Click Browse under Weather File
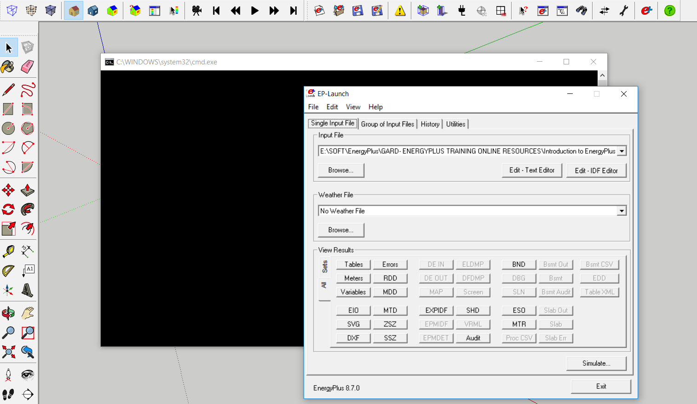 tap(341, 230)
